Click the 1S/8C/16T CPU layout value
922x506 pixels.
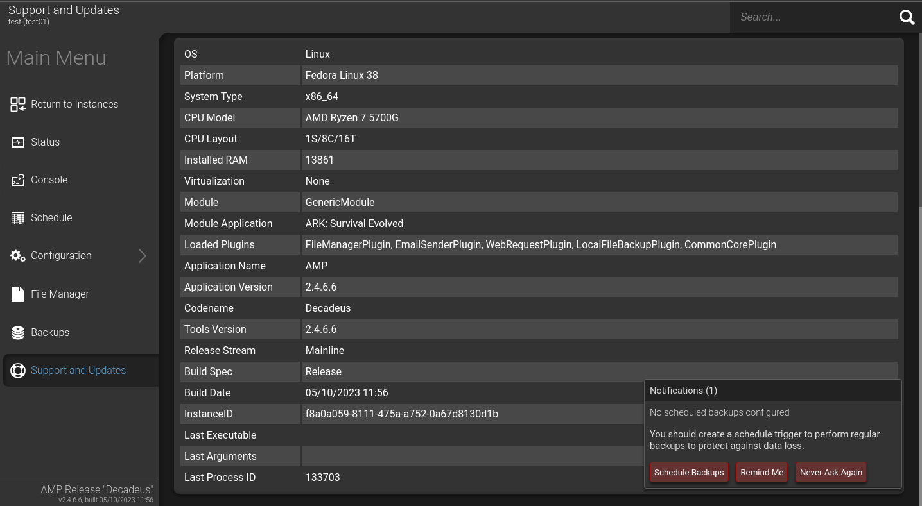(x=330, y=139)
